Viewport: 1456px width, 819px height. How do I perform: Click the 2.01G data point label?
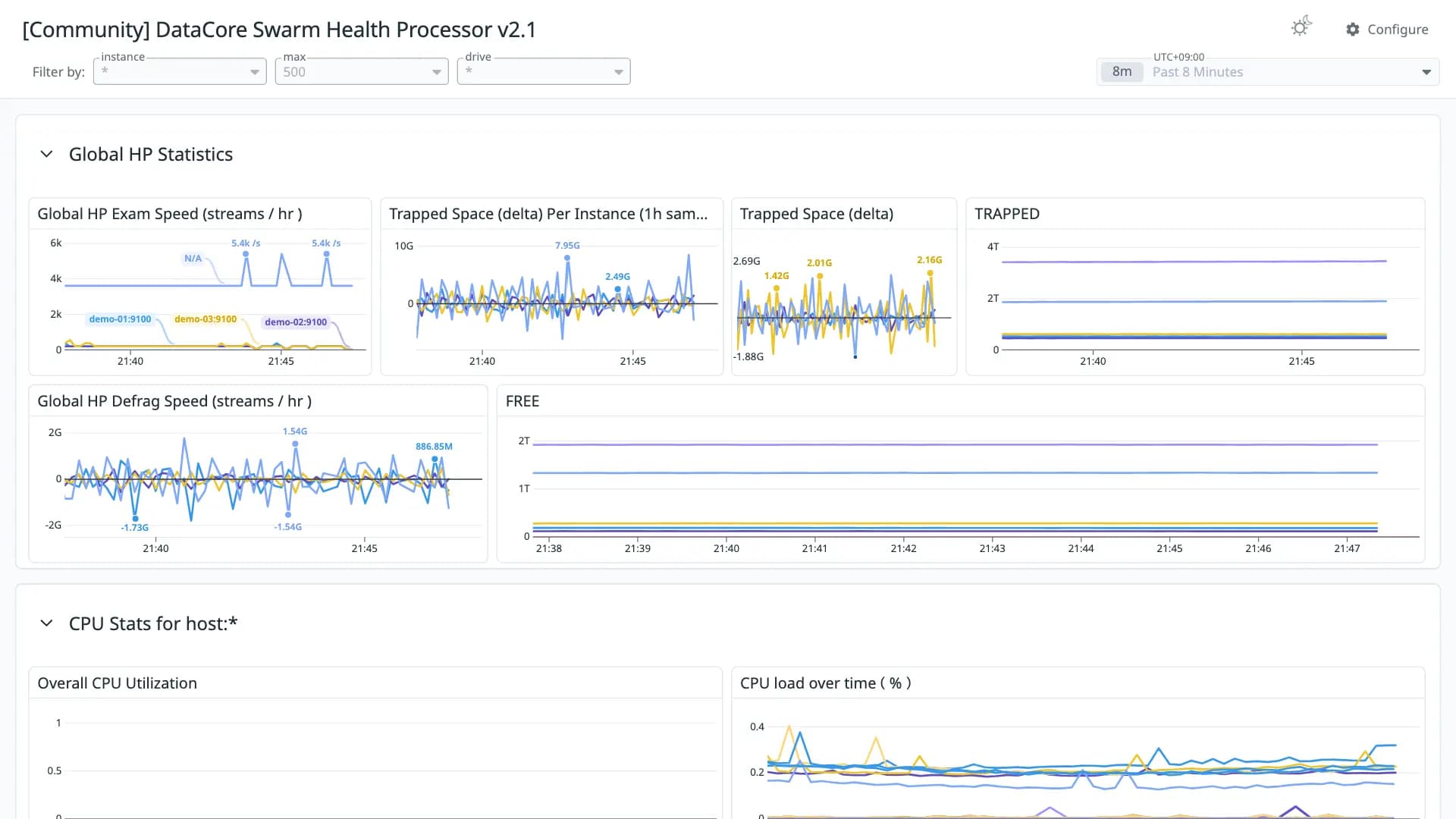819,263
